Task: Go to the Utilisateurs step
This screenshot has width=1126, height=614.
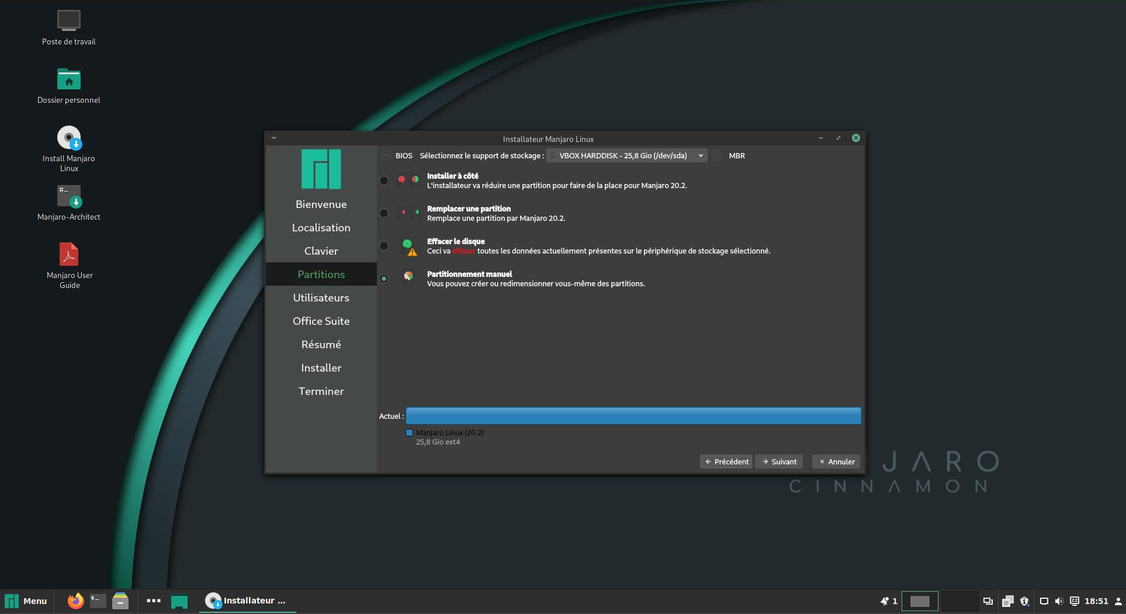Action: pyautogui.click(x=321, y=298)
